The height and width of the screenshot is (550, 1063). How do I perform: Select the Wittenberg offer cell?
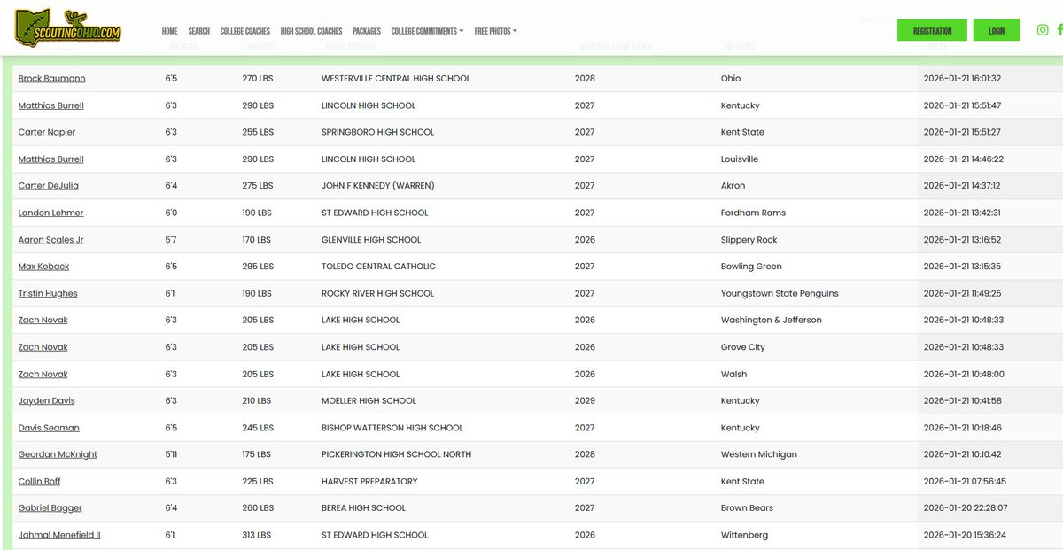745,535
